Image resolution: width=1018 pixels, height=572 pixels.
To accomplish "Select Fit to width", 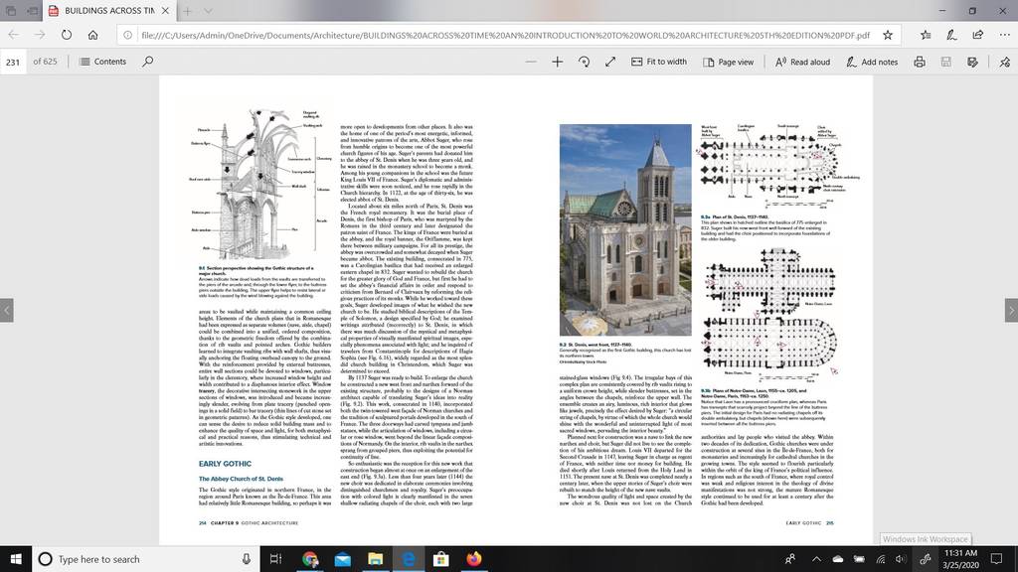I will 659,62.
